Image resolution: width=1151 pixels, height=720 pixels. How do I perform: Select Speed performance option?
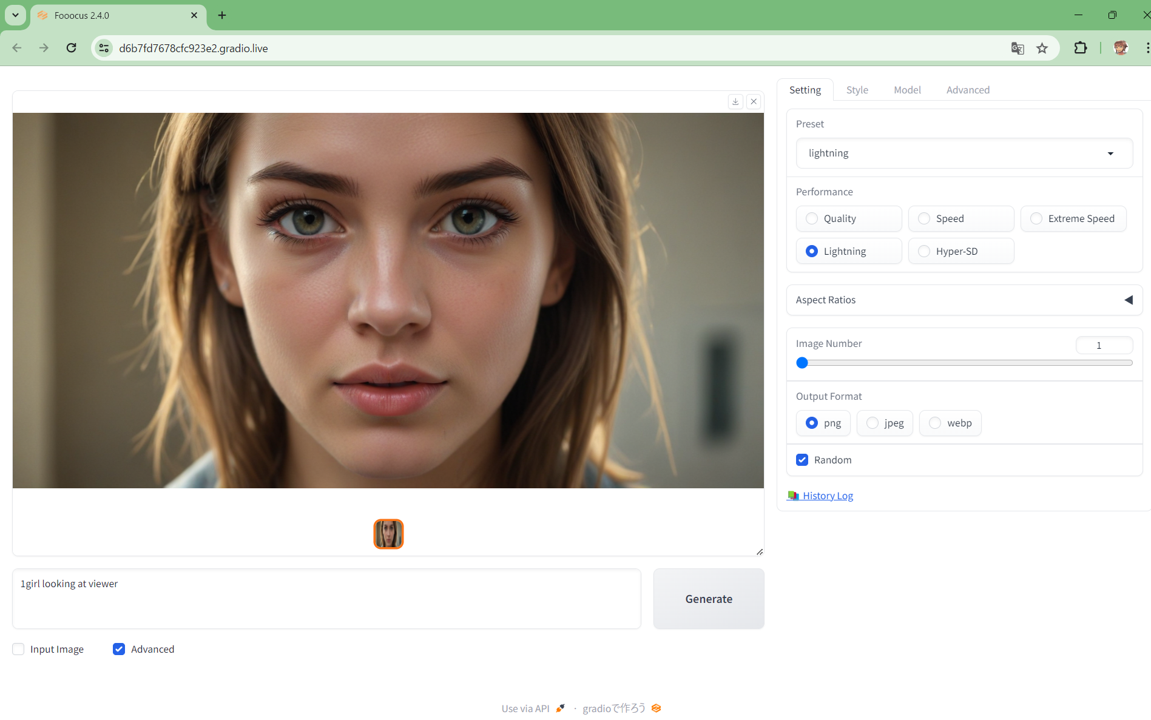pyautogui.click(x=961, y=218)
